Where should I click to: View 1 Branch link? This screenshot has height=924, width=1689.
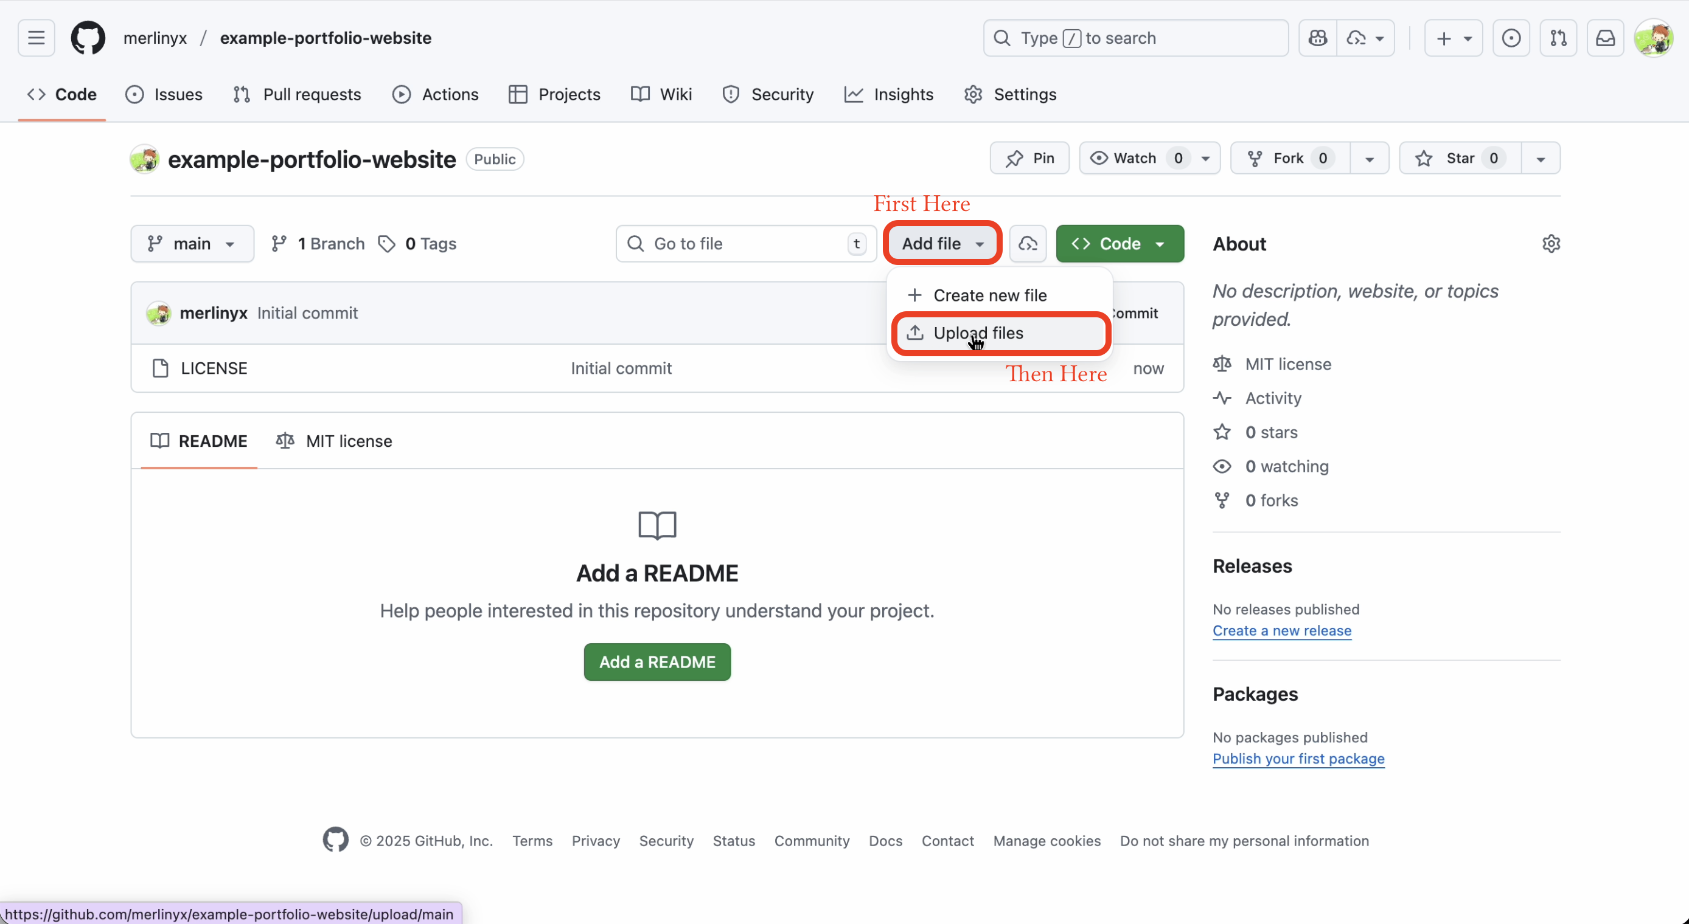pos(318,244)
